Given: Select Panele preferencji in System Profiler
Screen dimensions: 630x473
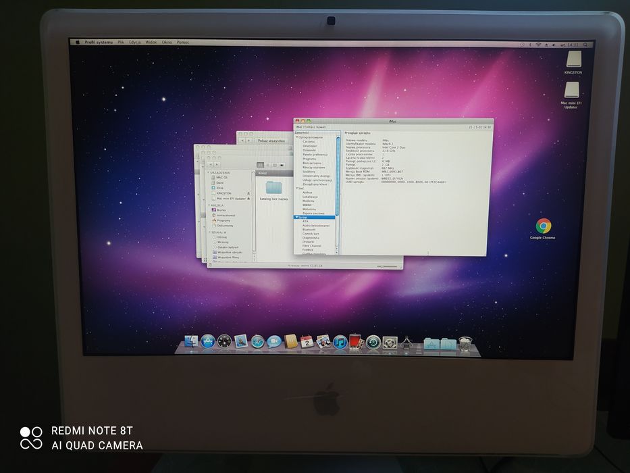Looking at the screenshot, I should click(315, 155).
